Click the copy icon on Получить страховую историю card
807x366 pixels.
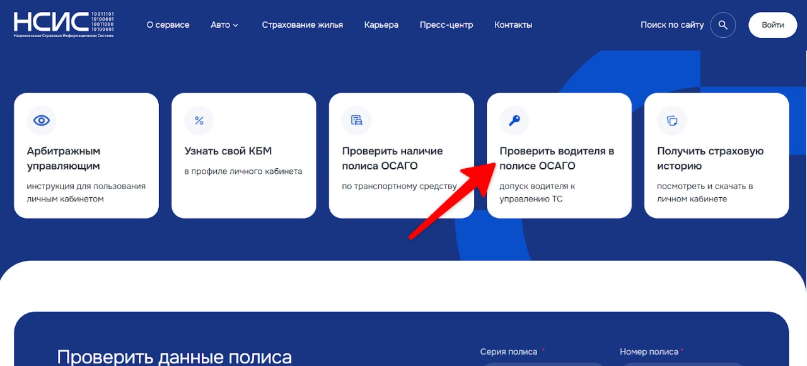[671, 120]
